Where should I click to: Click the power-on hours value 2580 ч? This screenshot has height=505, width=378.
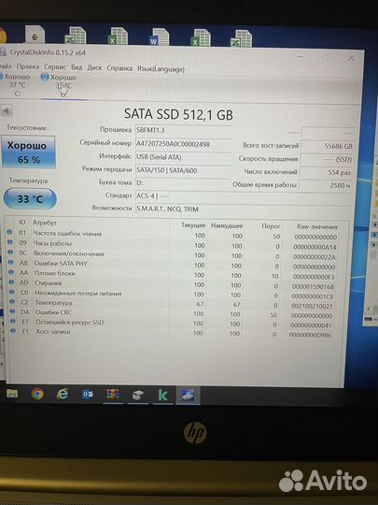(x=326, y=185)
